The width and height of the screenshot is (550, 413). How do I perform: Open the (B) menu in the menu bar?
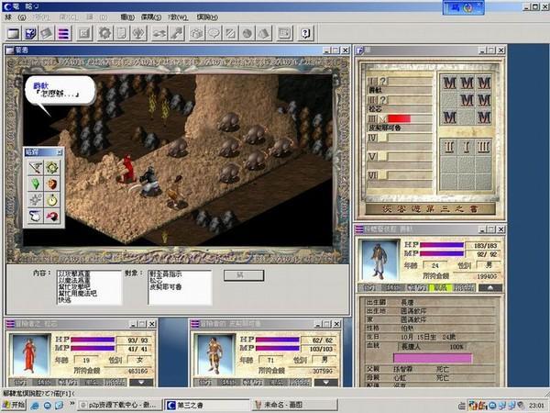(x=127, y=17)
